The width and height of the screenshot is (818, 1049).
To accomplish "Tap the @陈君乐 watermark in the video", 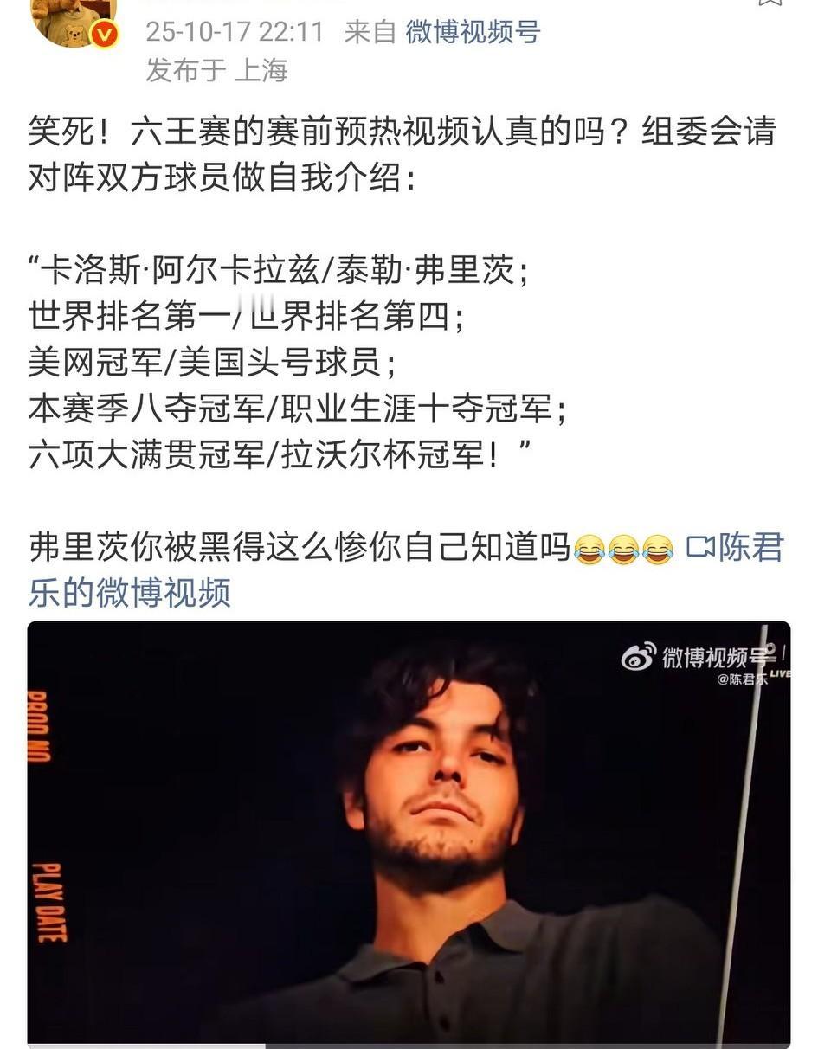I will click(x=742, y=679).
